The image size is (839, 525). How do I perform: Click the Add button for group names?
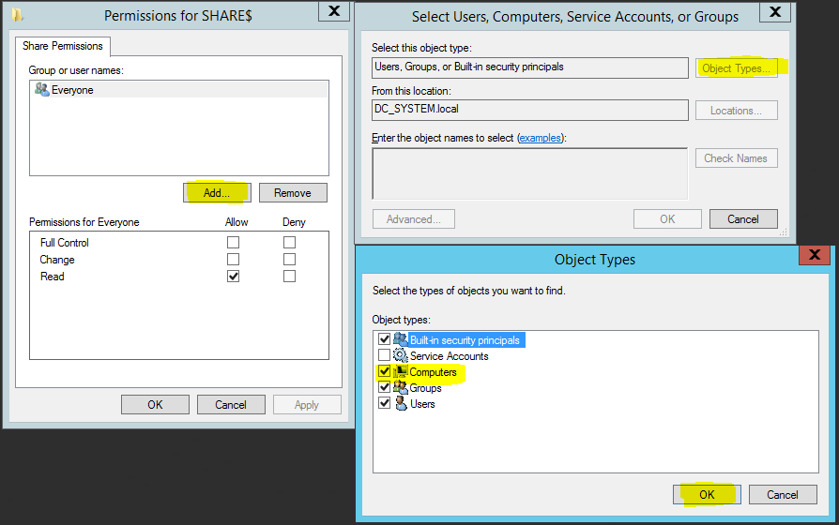217,192
